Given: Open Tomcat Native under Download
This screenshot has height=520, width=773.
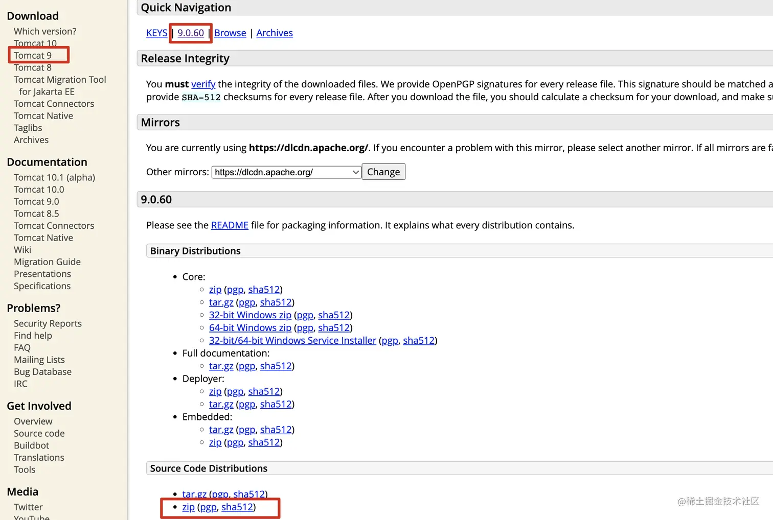Looking at the screenshot, I should click(43, 116).
